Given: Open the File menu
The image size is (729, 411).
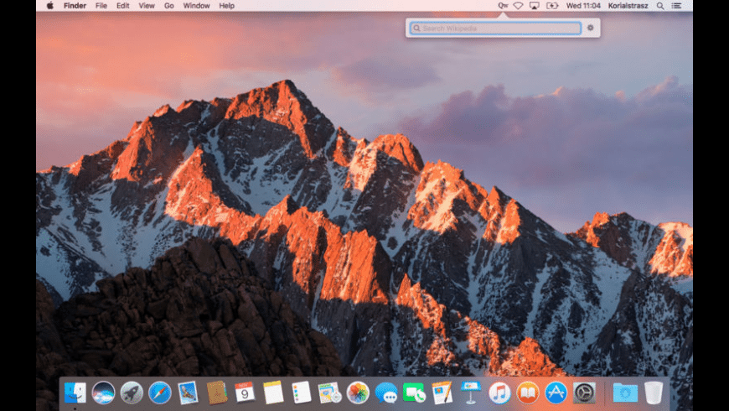Looking at the screenshot, I should pos(101,6).
